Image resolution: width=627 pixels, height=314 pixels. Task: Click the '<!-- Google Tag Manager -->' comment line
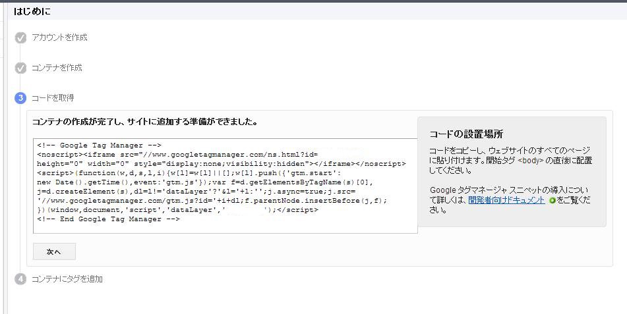(x=99, y=145)
